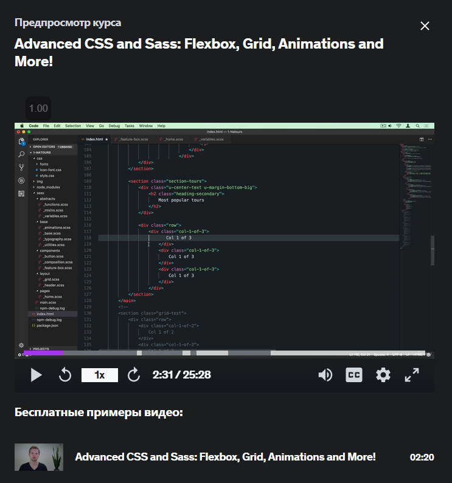Open the Search icon in the activity bar
452x483 pixels.
point(21,154)
